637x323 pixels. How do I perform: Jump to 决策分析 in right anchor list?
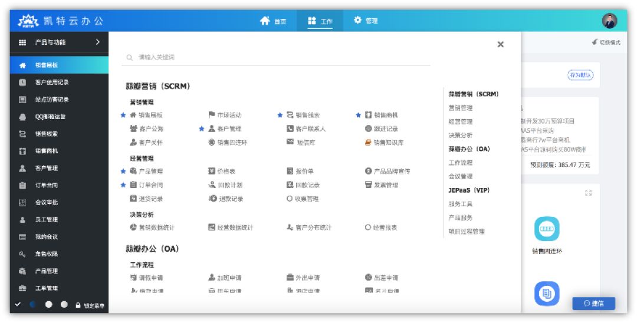461,136
